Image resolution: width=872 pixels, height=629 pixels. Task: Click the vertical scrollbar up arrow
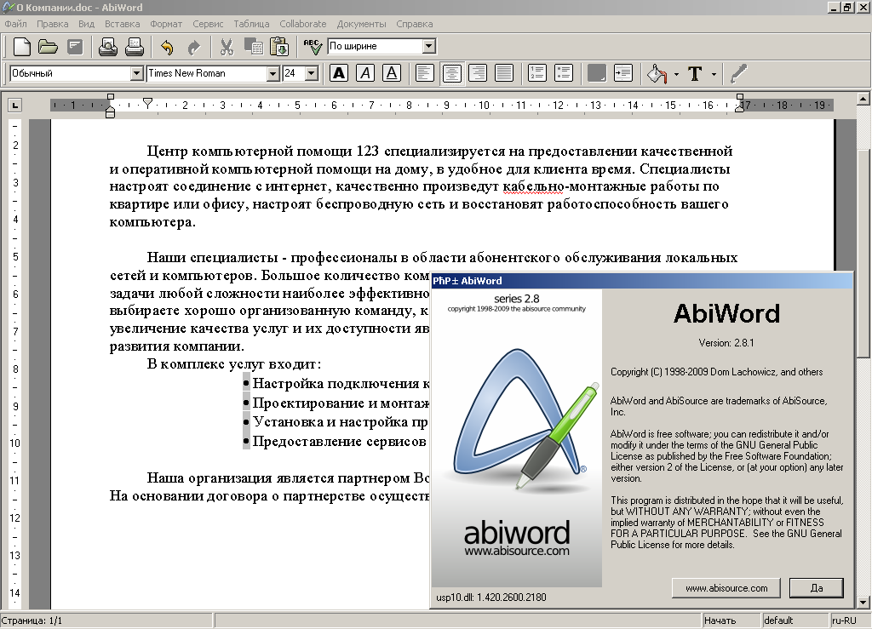pos(863,99)
